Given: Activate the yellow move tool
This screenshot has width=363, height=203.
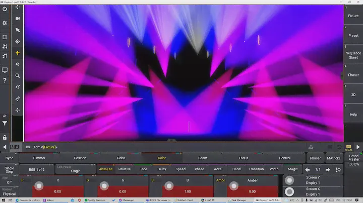Looking at the screenshot, I should click(18, 53).
